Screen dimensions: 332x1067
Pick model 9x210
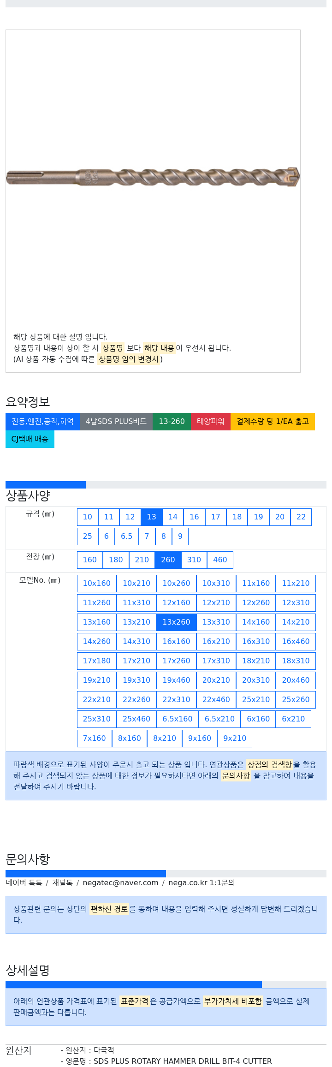tap(235, 739)
